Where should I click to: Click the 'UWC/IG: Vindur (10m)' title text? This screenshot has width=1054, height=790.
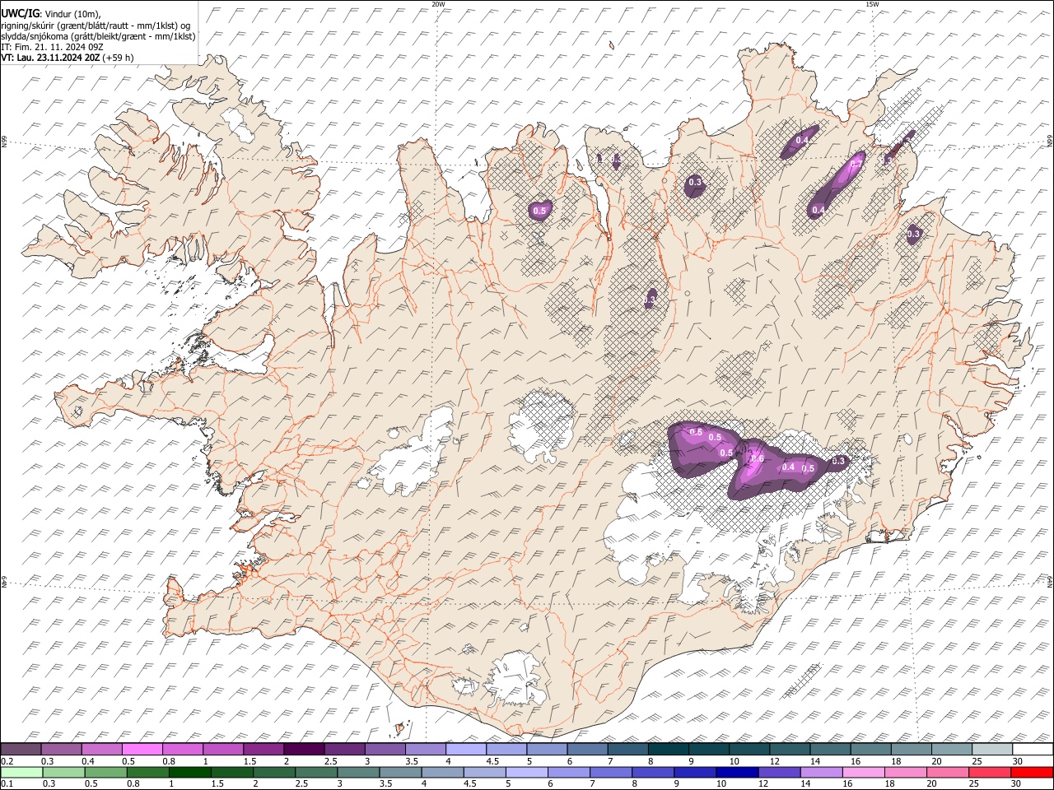(51, 13)
